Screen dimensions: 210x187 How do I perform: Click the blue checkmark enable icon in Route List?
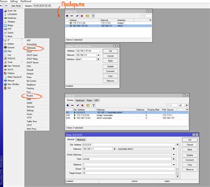[78, 105]
